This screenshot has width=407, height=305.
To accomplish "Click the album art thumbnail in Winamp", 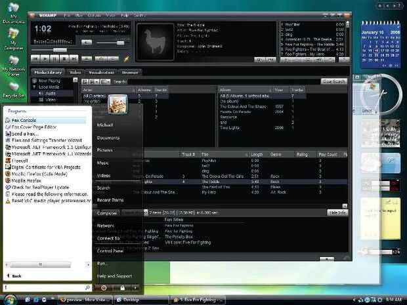I will (155, 42).
